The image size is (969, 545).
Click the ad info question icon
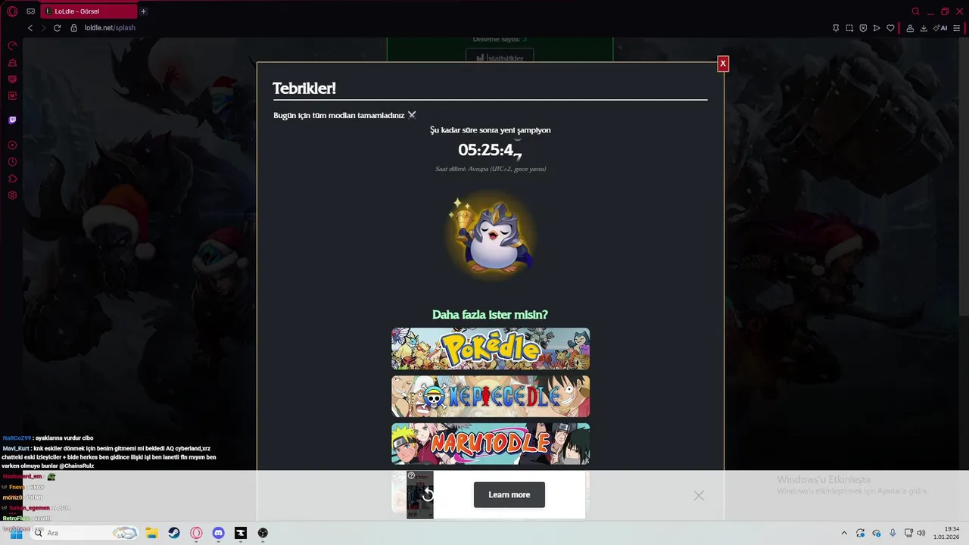tap(411, 475)
